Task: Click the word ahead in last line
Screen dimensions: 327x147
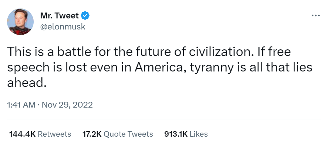Action: tap(26, 83)
